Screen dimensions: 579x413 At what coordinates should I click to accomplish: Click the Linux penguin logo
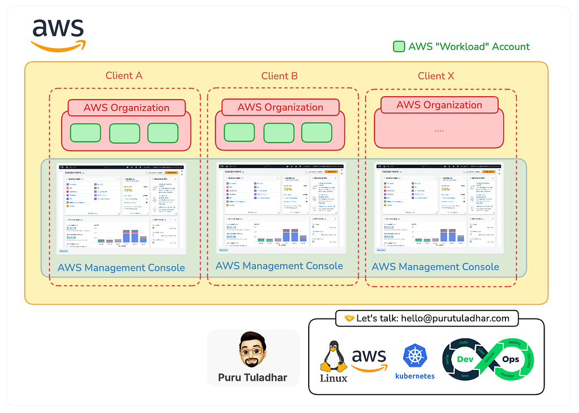tap(334, 356)
